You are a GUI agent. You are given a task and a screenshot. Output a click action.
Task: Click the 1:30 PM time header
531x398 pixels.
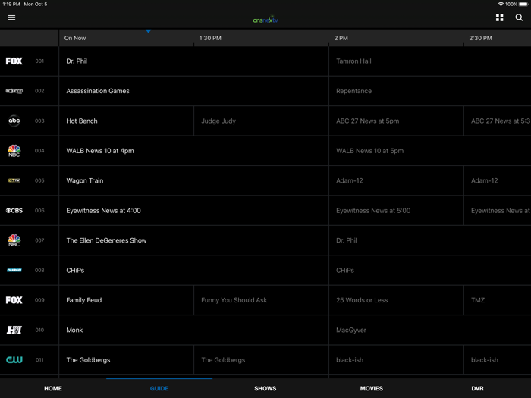tap(210, 38)
